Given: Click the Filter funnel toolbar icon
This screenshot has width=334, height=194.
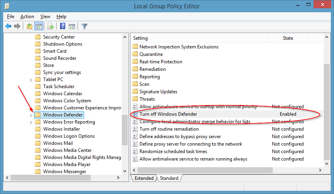Looking at the screenshot, I should (x=84, y=26).
